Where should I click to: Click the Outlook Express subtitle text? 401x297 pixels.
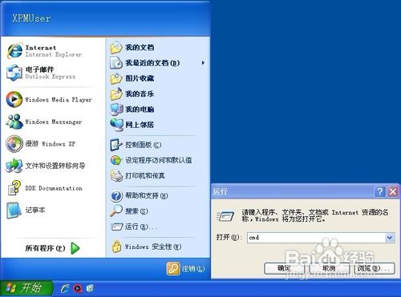(51, 77)
